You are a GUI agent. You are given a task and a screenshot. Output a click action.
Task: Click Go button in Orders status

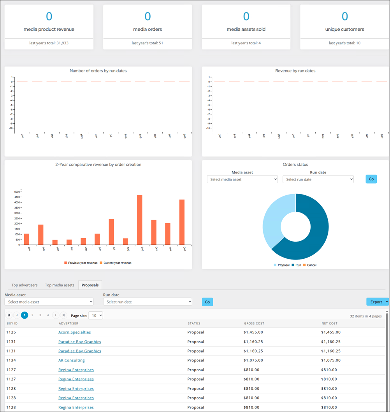click(x=371, y=179)
